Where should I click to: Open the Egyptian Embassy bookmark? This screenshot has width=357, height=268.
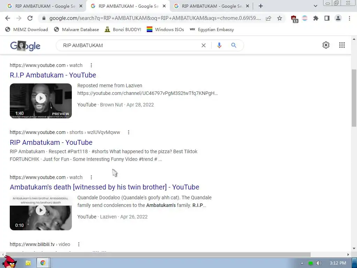tap(212, 29)
